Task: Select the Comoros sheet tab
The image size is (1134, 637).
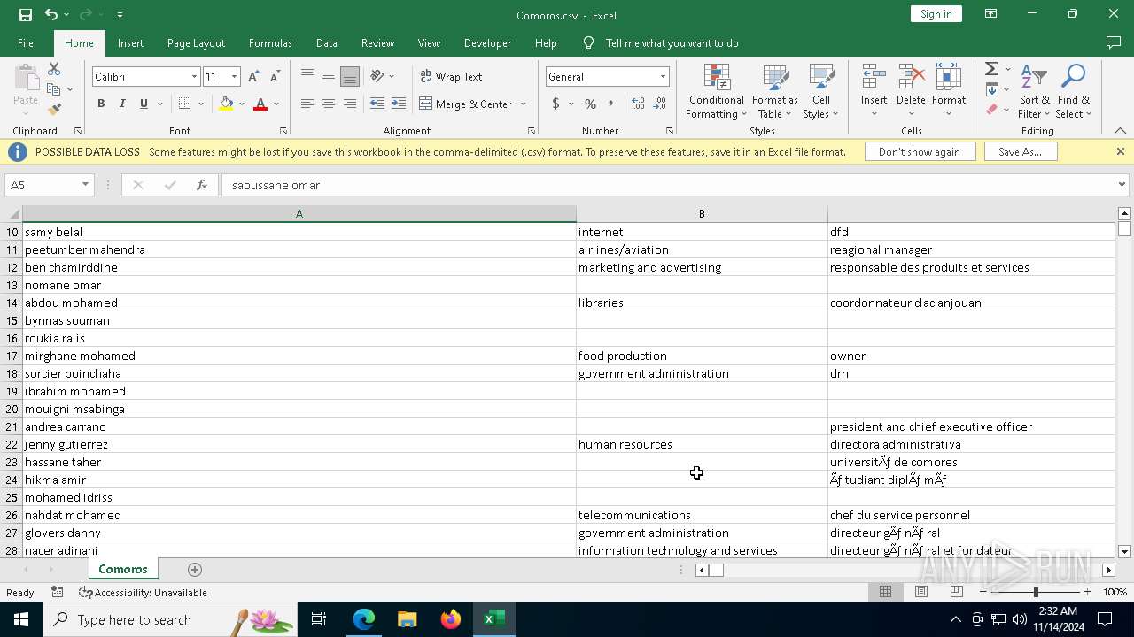Action: (x=123, y=569)
